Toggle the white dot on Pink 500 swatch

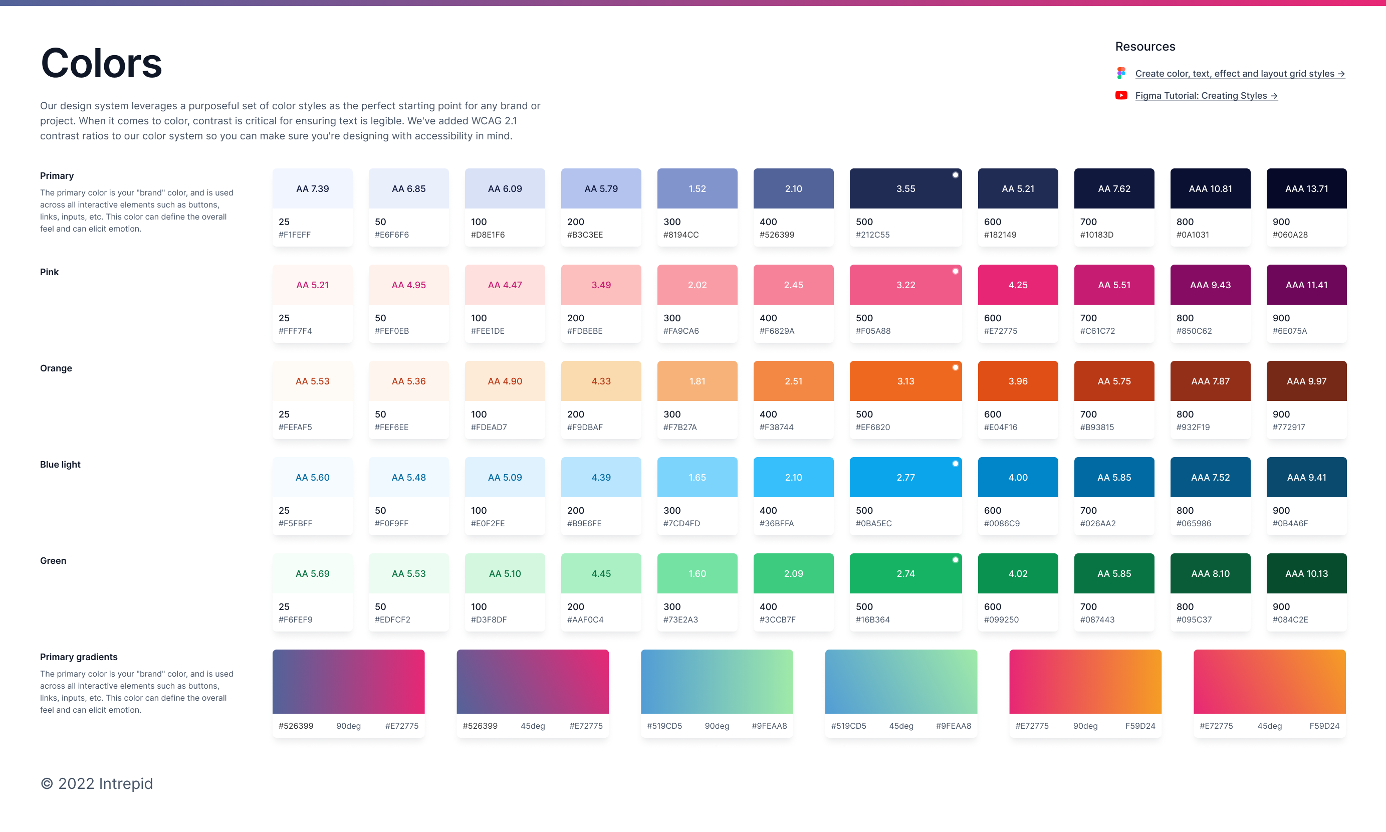pos(956,270)
